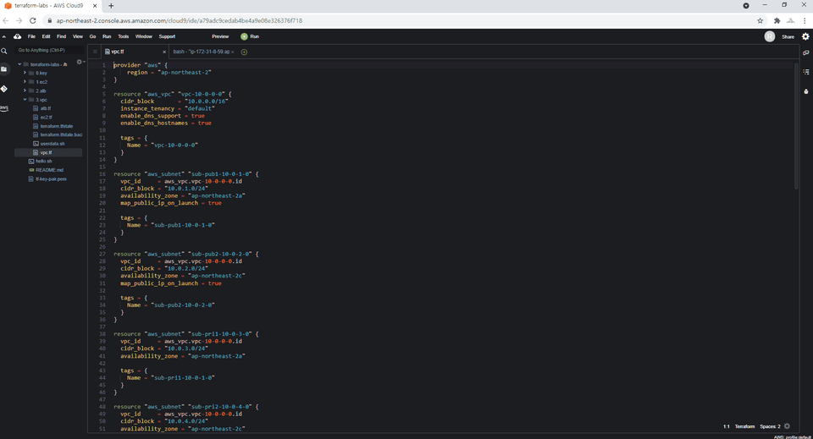Open the Edit menu

click(46, 36)
